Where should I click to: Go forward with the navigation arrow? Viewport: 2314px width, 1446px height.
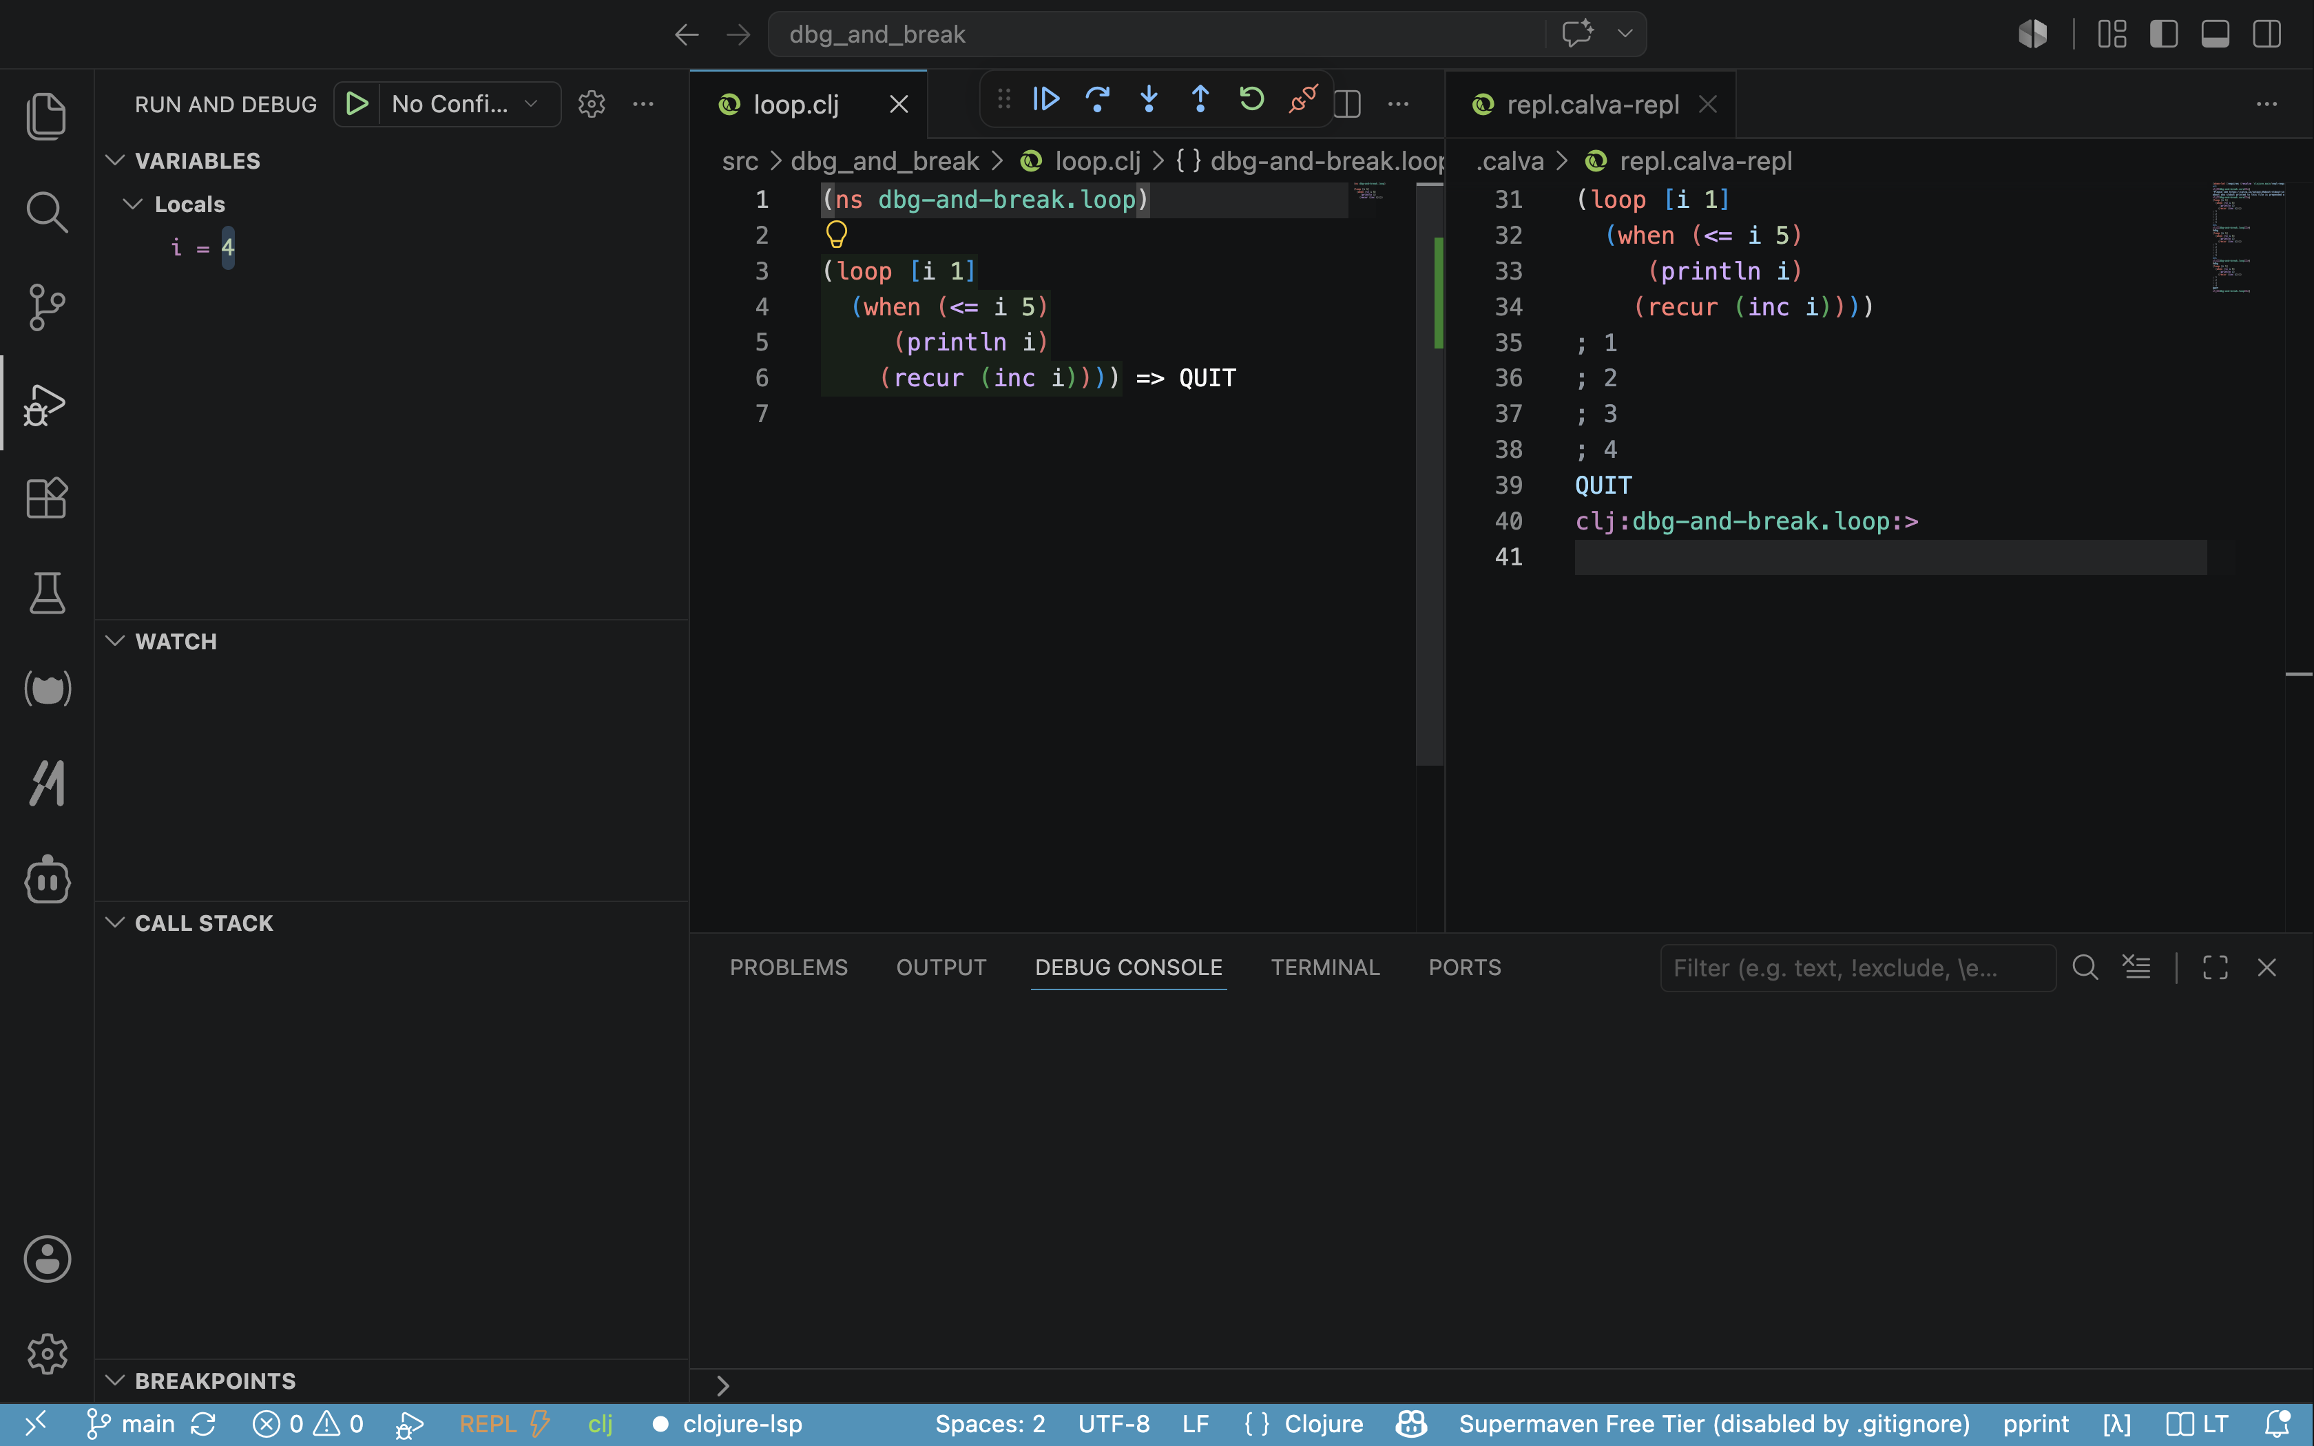pyautogui.click(x=738, y=34)
